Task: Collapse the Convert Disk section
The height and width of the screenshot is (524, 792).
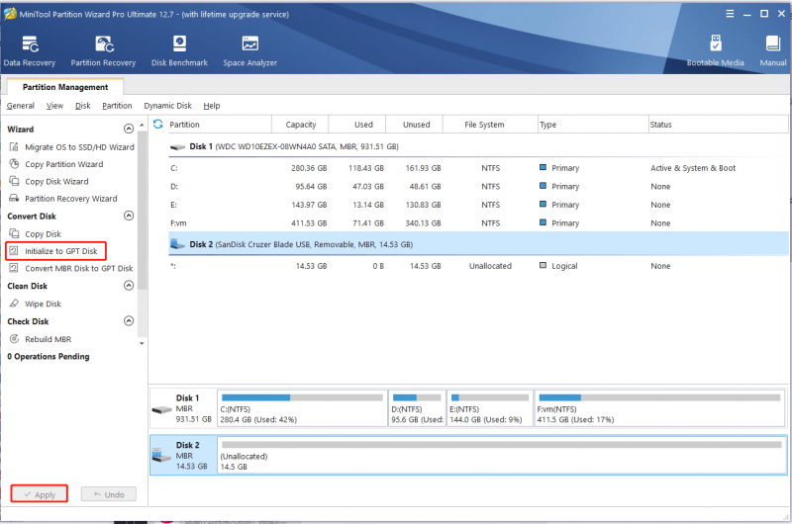Action: tap(129, 216)
